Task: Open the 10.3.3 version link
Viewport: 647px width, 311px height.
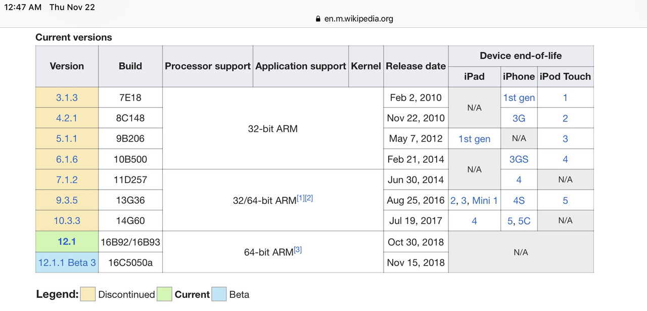Action: tap(67, 220)
